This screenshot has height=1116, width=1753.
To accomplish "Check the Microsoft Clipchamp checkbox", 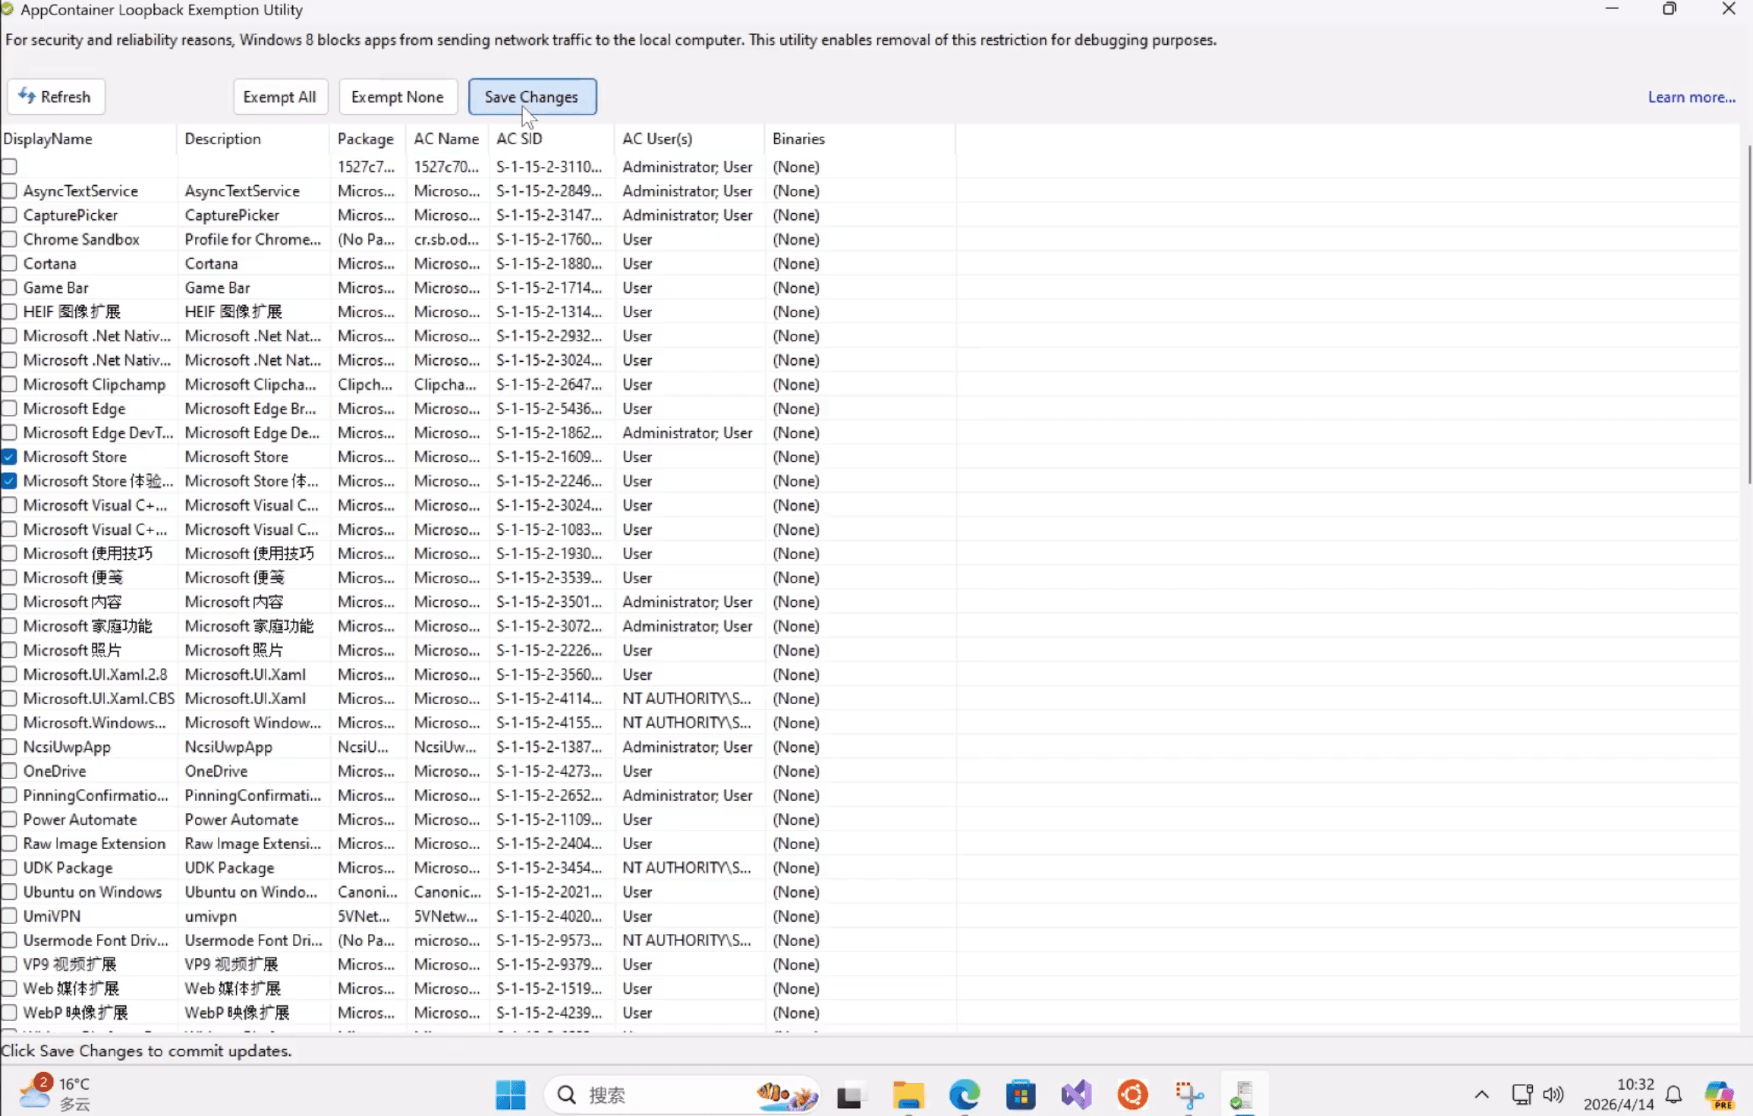I will point(9,384).
